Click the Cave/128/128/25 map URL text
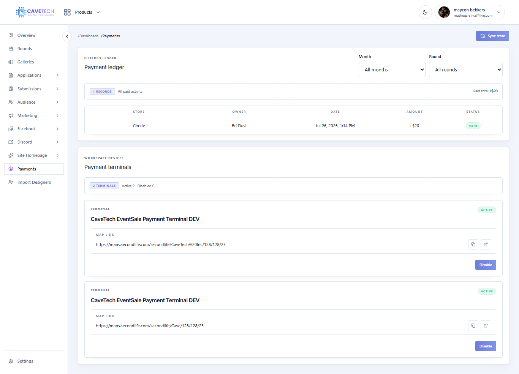The width and height of the screenshot is (519, 374). pyautogui.click(x=150, y=326)
